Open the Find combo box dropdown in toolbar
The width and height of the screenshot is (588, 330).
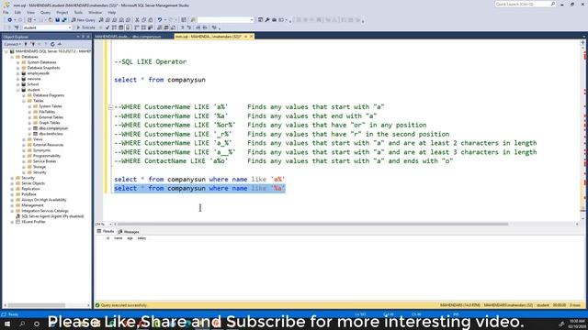point(252,20)
